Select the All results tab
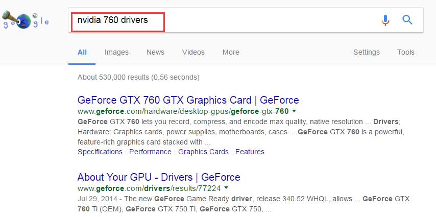 point(82,52)
